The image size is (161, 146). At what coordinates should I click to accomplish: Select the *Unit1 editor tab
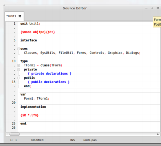click(x=14, y=16)
